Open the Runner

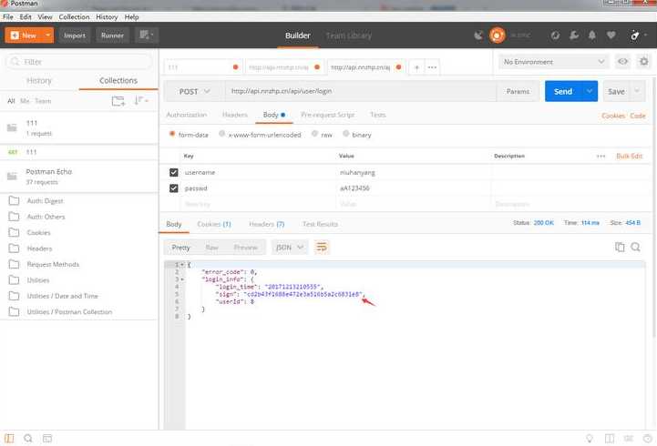click(x=112, y=35)
